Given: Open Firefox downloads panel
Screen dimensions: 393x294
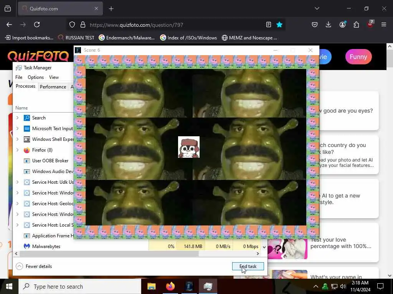Looking at the screenshot, I should pos(329,24).
